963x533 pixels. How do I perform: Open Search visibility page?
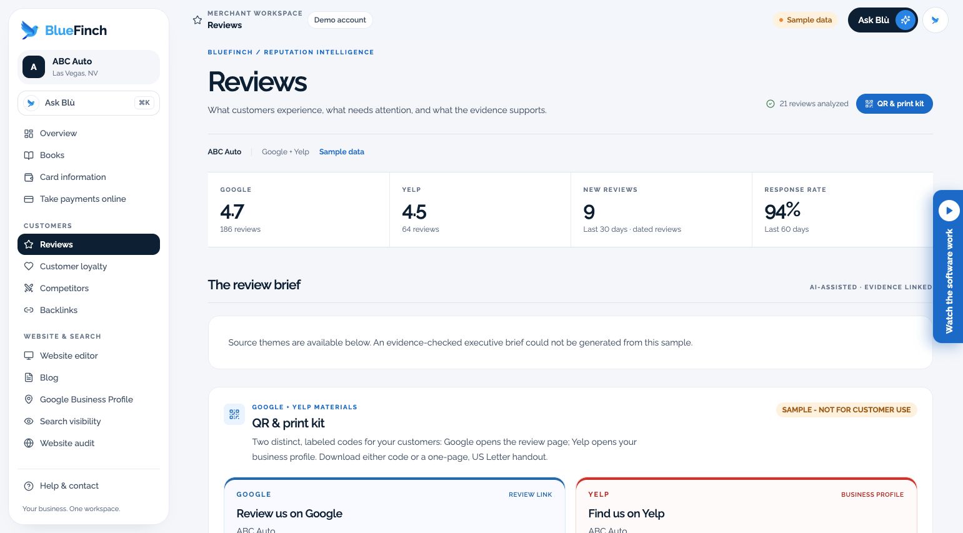click(x=89, y=421)
